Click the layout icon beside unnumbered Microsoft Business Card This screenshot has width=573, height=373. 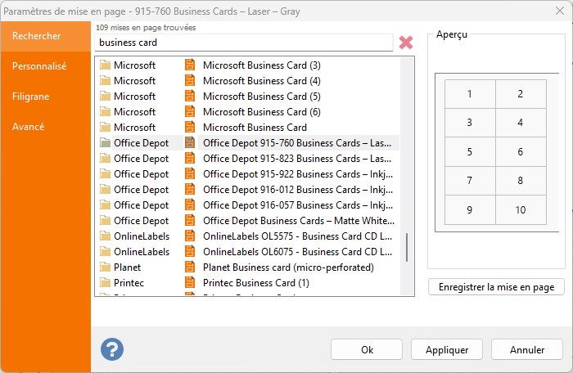[x=190, y=127]
